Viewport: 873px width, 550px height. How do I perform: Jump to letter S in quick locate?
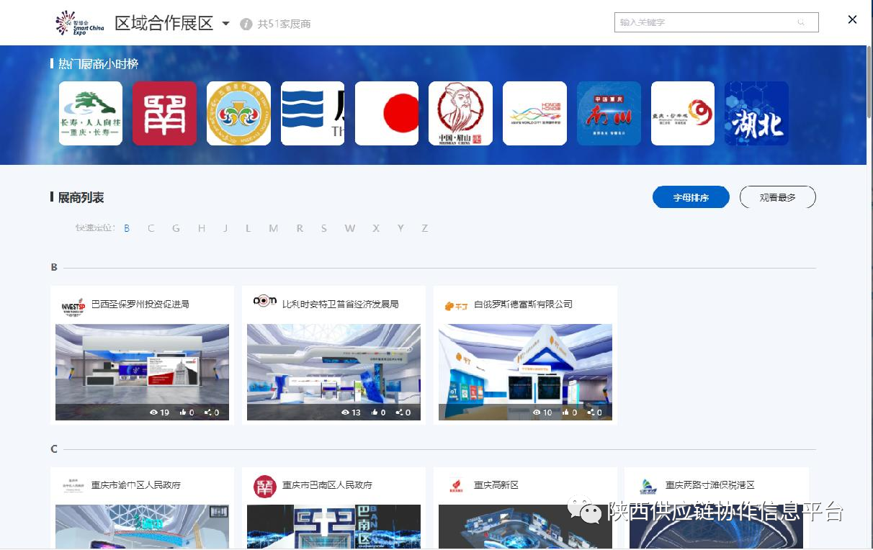(324, 228)
